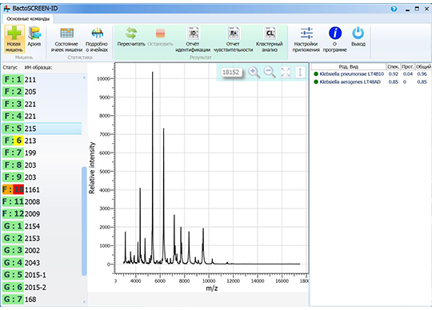This screenshot has height=310, width=432.
Task: Click the Новая мишень (new target) icon
Action: [14, 39]
